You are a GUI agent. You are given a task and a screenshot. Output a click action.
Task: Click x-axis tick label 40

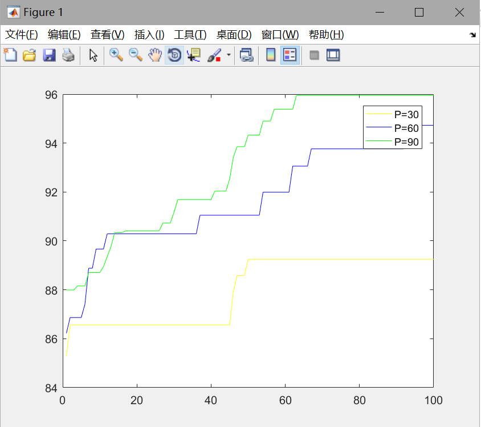(x=211, y=400)
